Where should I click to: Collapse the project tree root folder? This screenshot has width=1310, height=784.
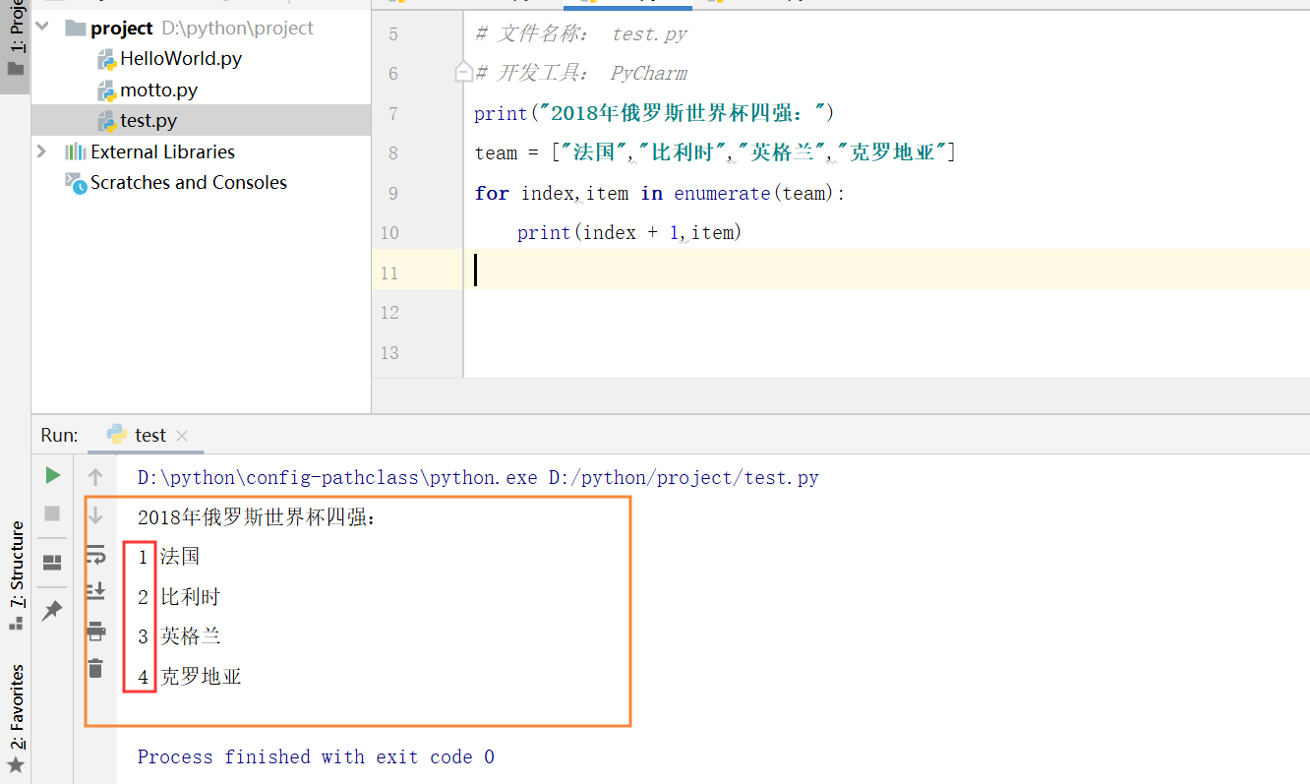[x=41, y=28]
